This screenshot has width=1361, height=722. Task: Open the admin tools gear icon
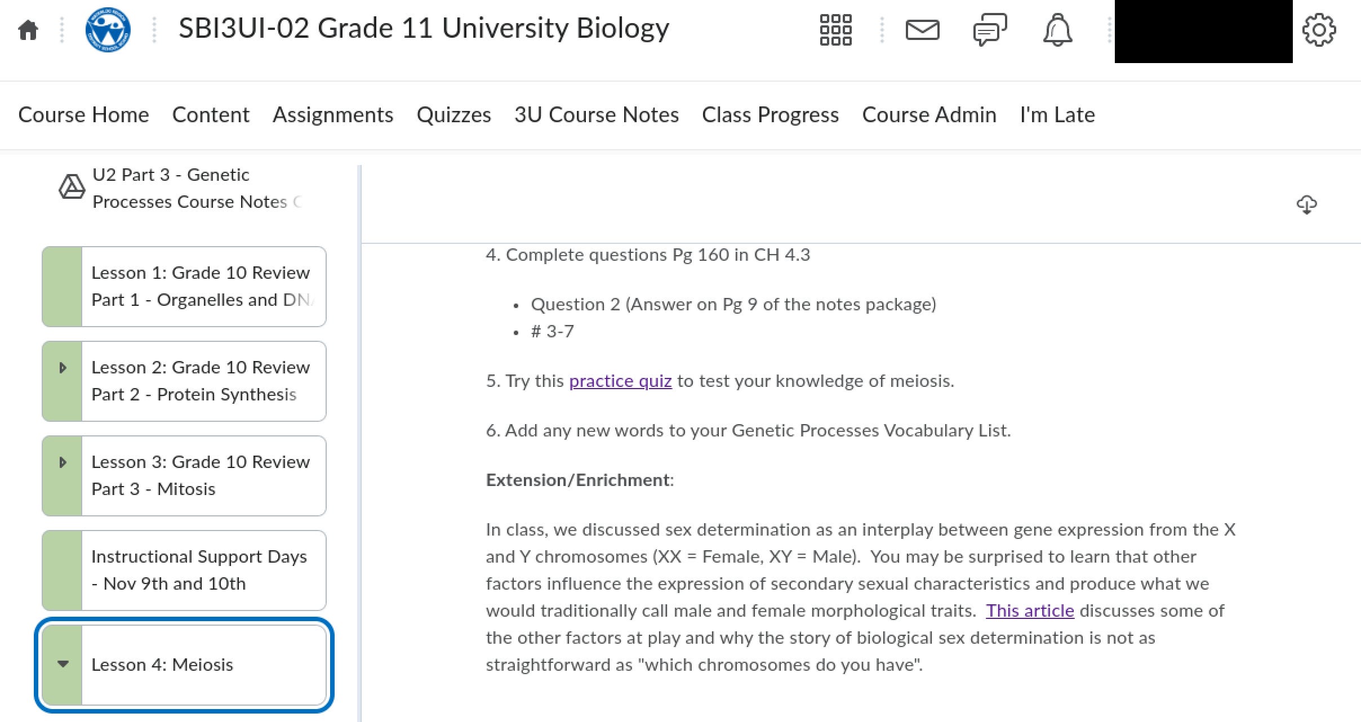pyautogui.click(x=1319, y=30)
